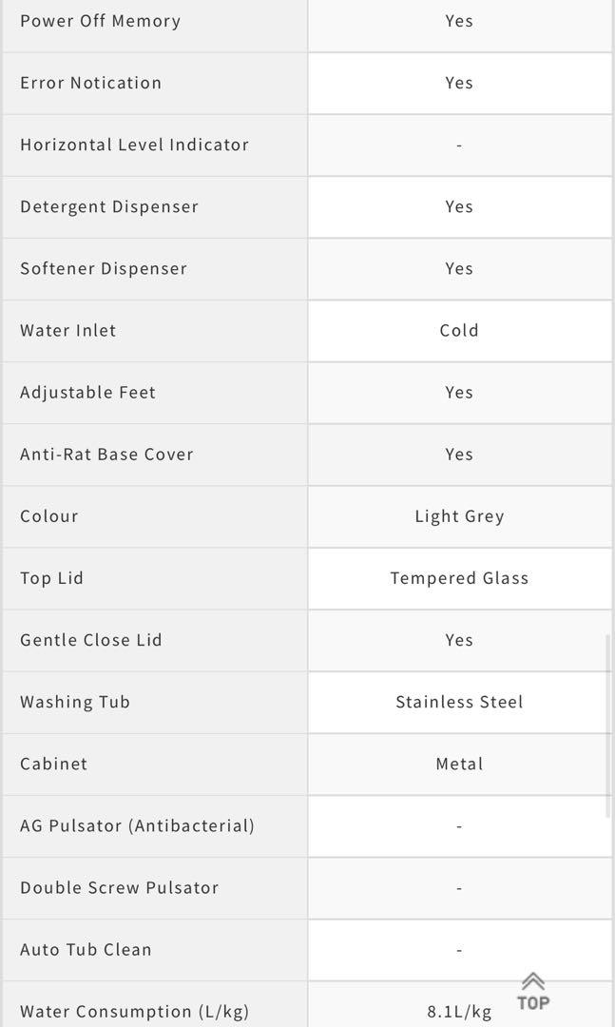Click the Error Notication row label

coord(88,83)
